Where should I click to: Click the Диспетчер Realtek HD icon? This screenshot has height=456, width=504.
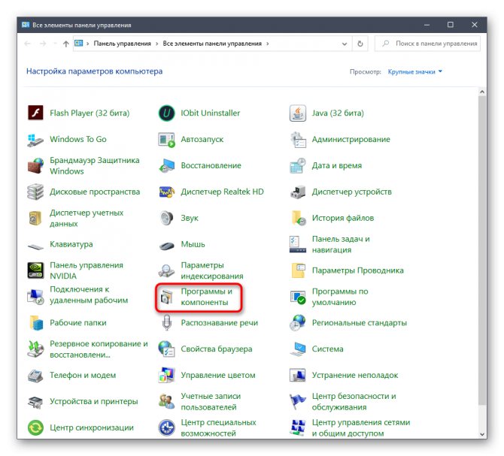[x=166, y=192]
